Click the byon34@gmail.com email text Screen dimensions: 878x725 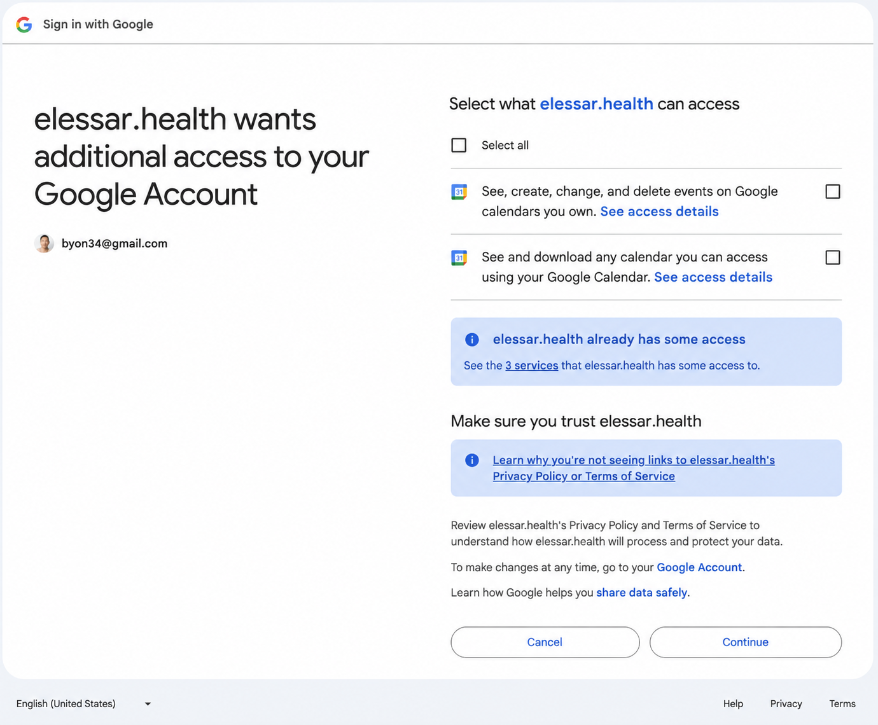click(x=115, y=244)
